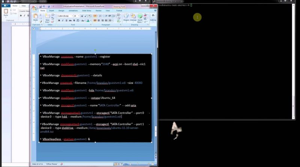Open the Calibri (Body) font name dropdown

point(72,16)
